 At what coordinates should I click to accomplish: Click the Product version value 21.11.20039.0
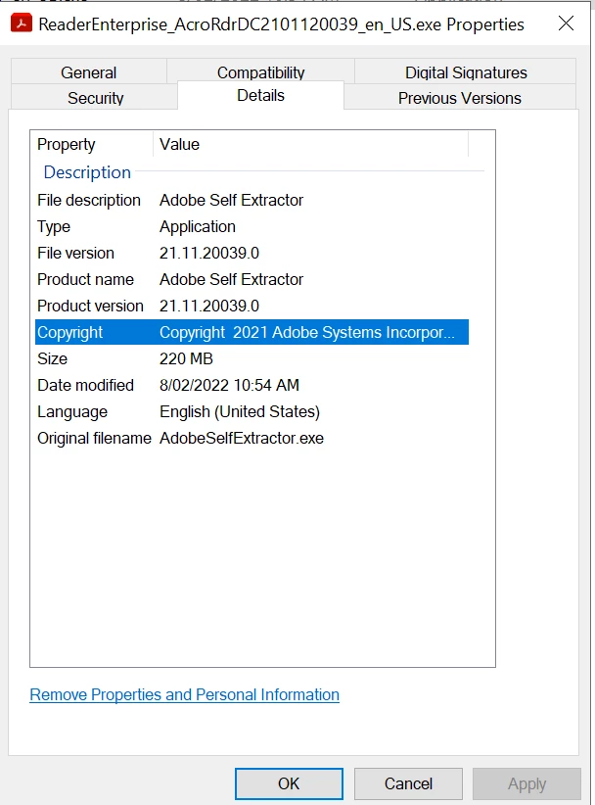click(x=209, y=306)
